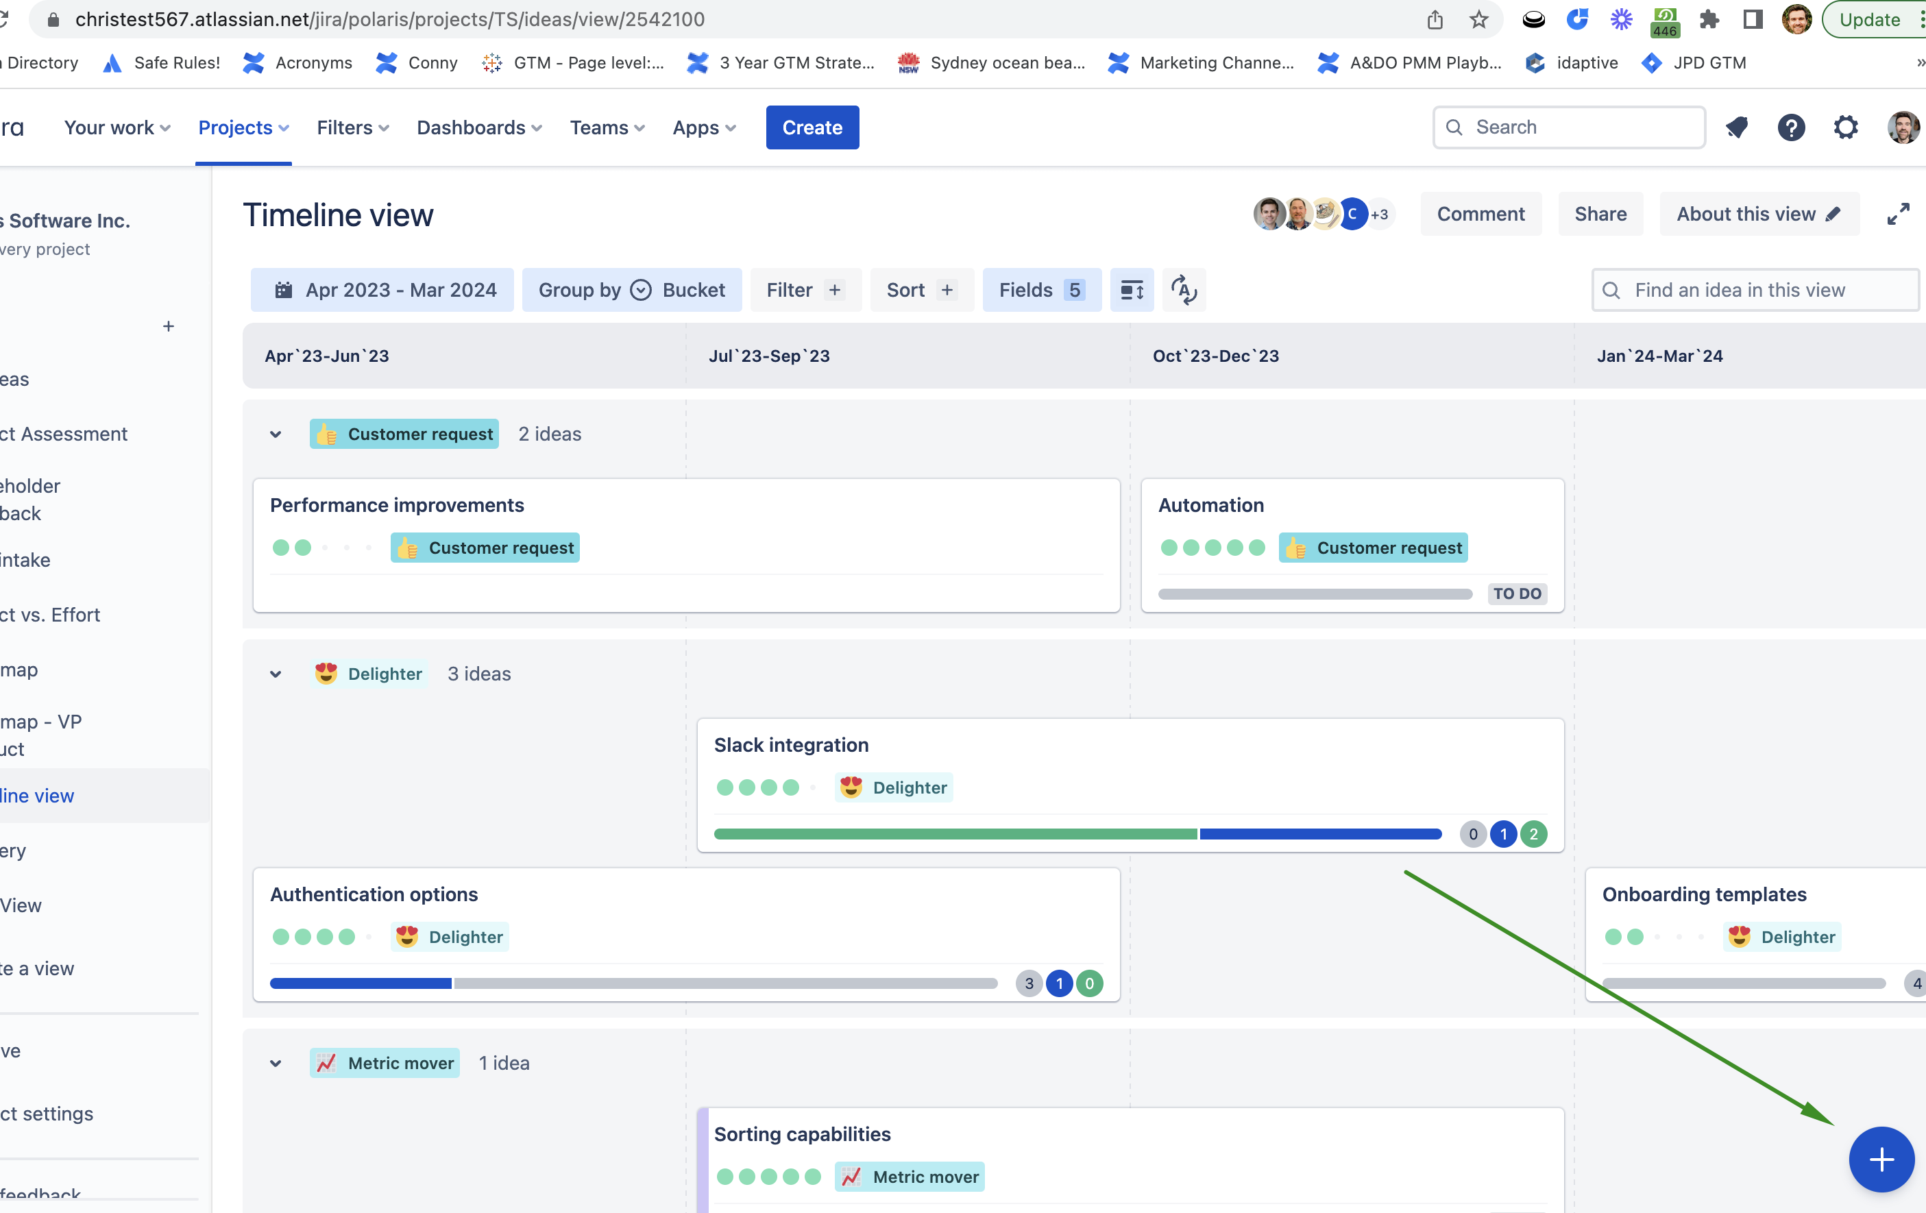The width and height of the screenshot is (1926, 1213).
Task: Open your profile avatar in the top right
Action: 1901,127
